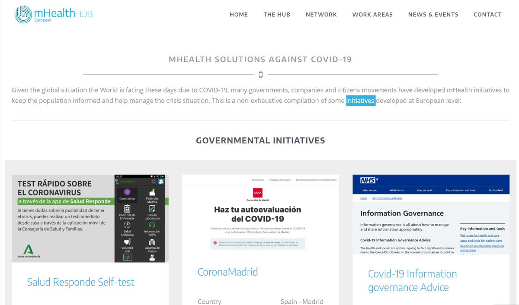Click the CoronaMadrid heading link
519x305 pixels.
[227, 272]
